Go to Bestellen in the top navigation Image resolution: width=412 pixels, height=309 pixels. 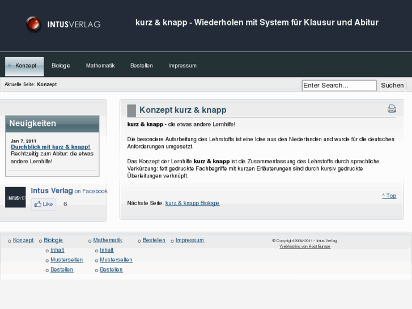tap(141, 66)
